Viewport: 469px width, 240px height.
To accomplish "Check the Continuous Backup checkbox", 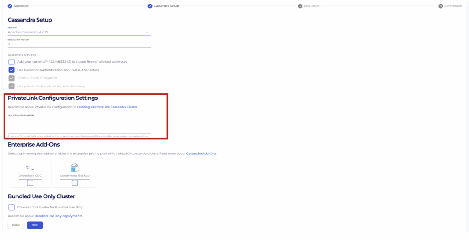I will pyautogui.click(x=75, y=183).
